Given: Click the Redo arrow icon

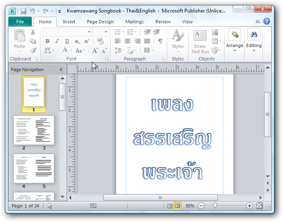Looking at the screenshot, I should tap(46, 11).
